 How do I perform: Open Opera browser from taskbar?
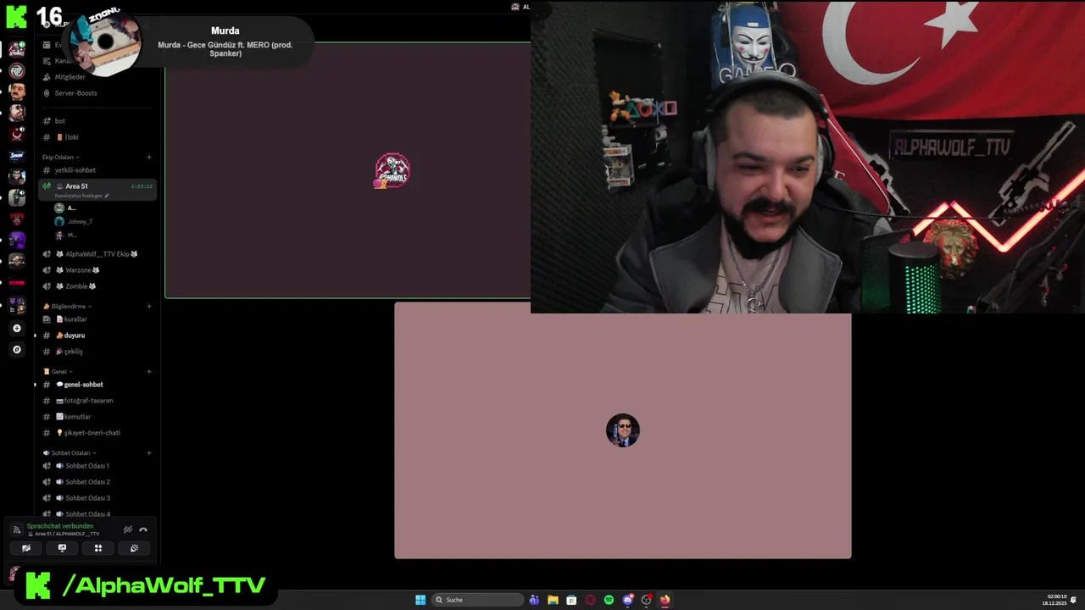pyautogui.click(x=590, y=600)
